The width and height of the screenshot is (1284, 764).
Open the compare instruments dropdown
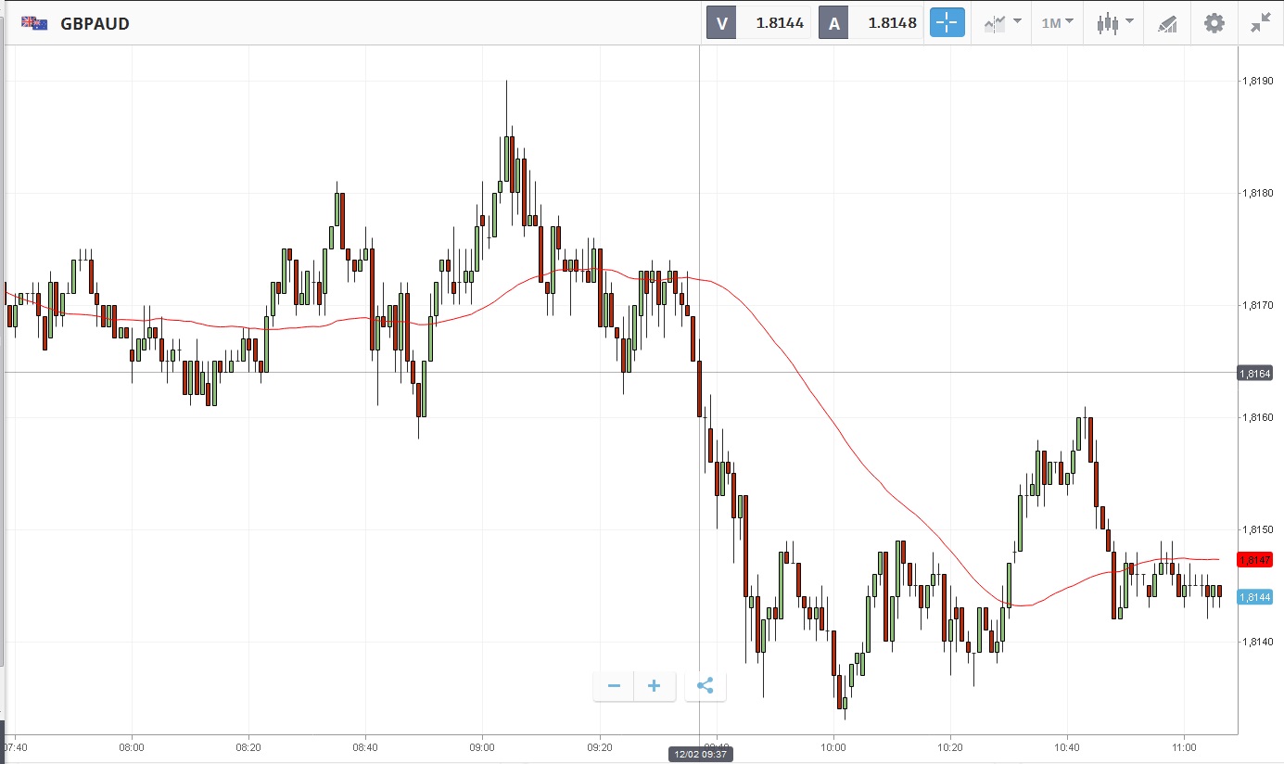tap(1002, 23)
